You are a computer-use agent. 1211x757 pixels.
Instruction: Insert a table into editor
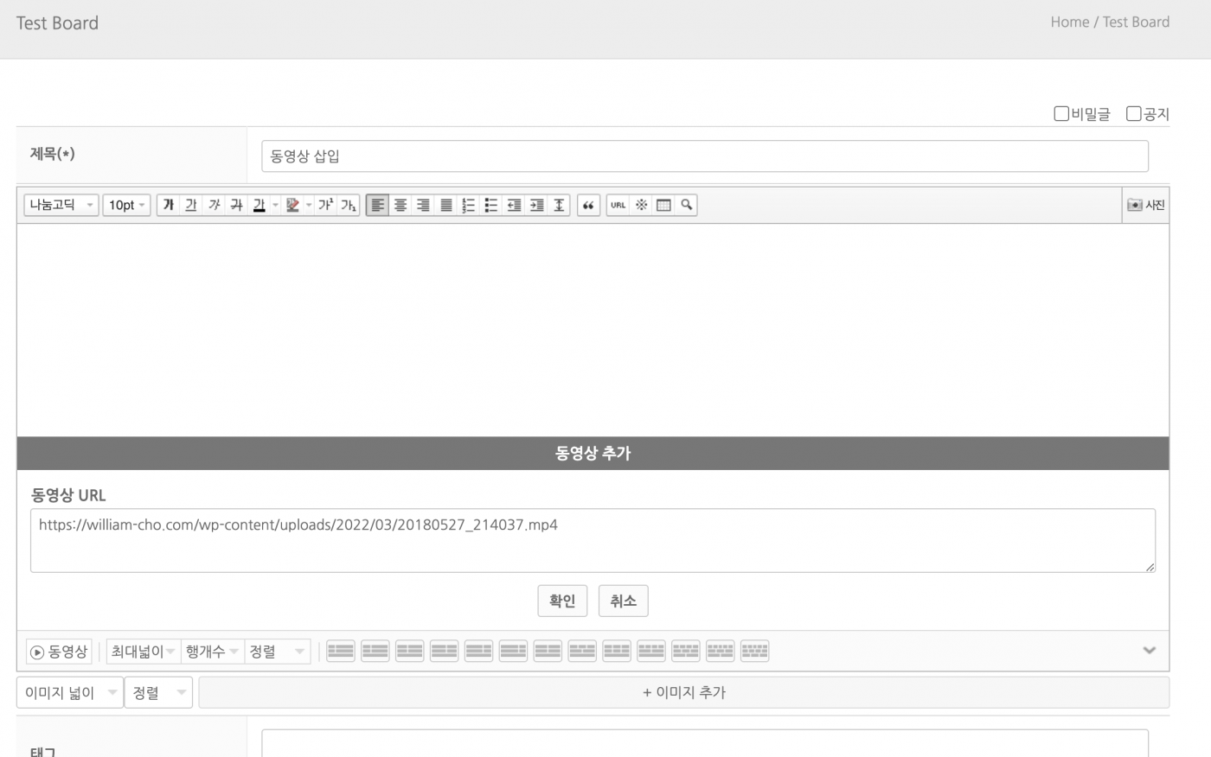coord(663,205)
